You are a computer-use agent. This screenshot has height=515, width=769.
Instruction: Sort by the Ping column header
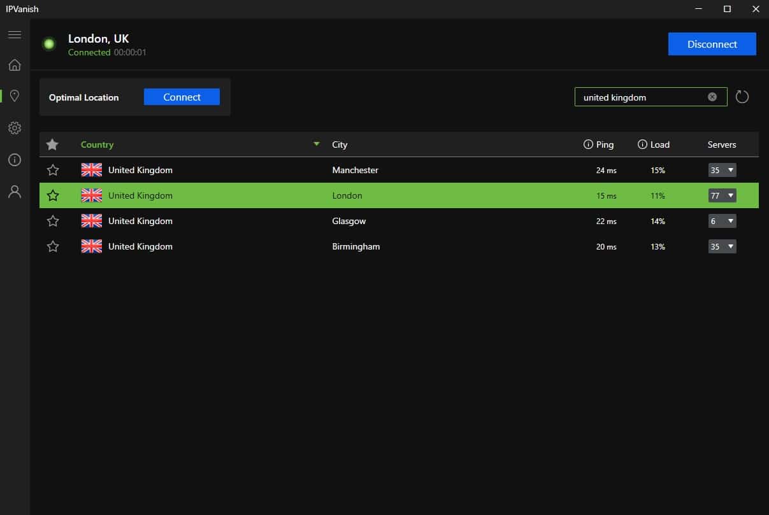point(605,145)
